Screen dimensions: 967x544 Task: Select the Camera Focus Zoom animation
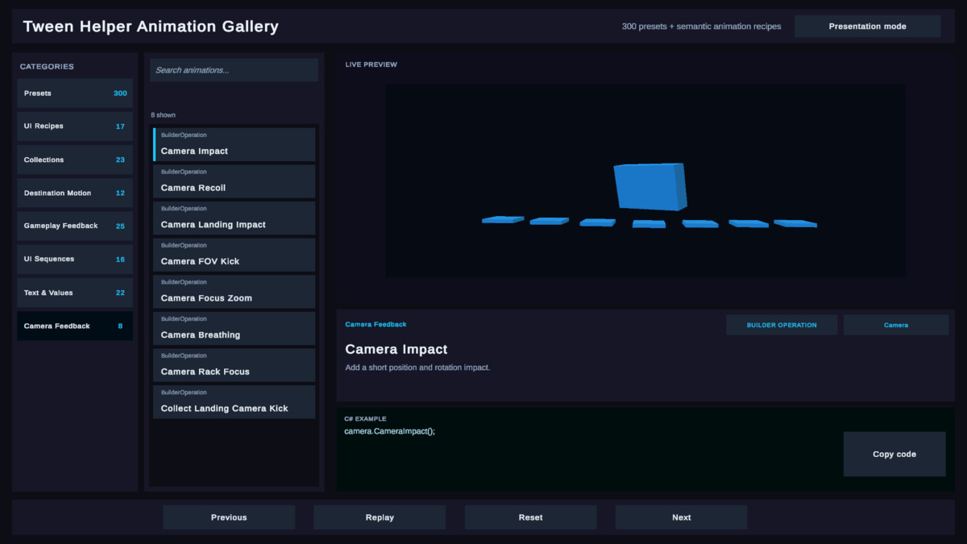coord(234,292)
